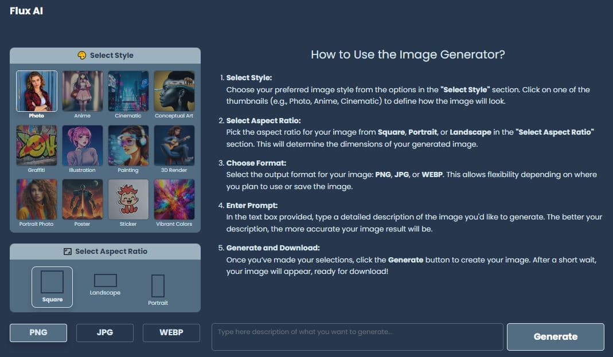
Task: Choose the Sticker style thumbnail
Action: click(128, 199)
